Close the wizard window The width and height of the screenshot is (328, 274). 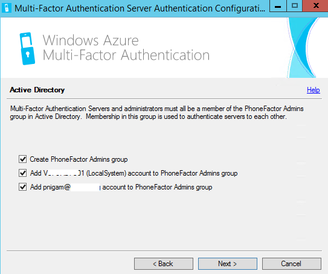(x=315, y=6)
